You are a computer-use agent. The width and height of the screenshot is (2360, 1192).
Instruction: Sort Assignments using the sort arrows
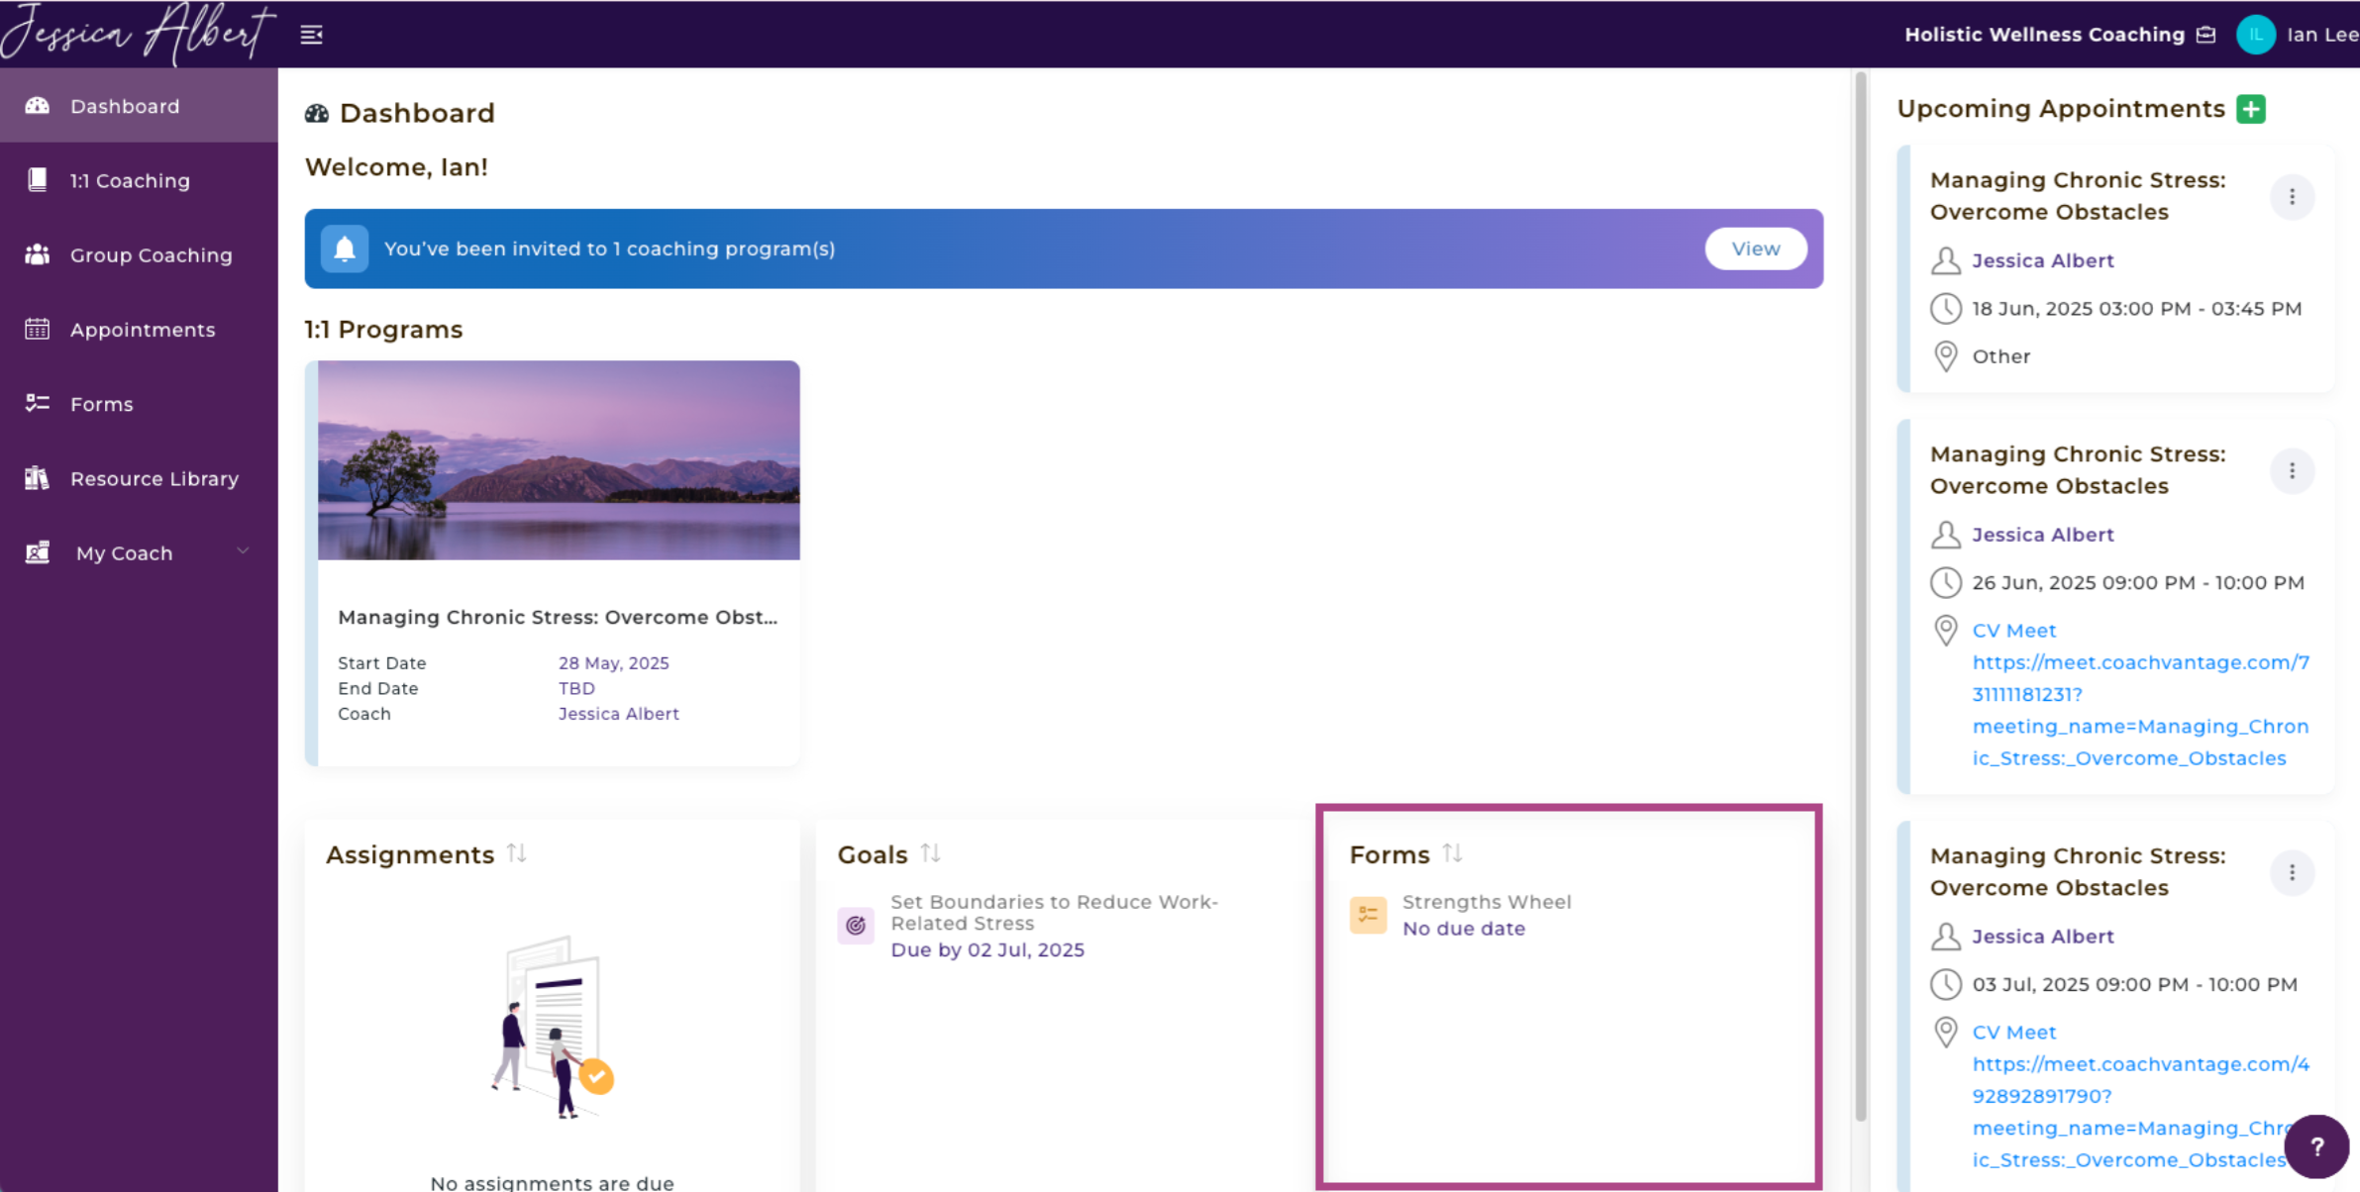[517, 852]
